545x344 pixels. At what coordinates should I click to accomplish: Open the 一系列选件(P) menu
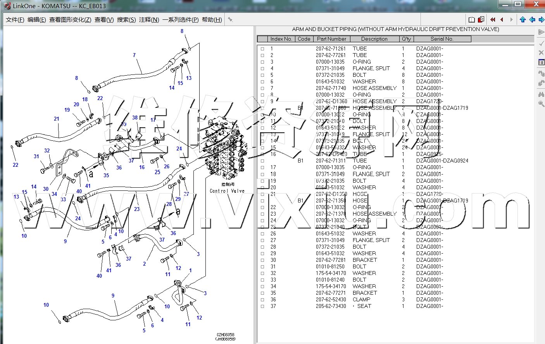[x=180, y=20]
